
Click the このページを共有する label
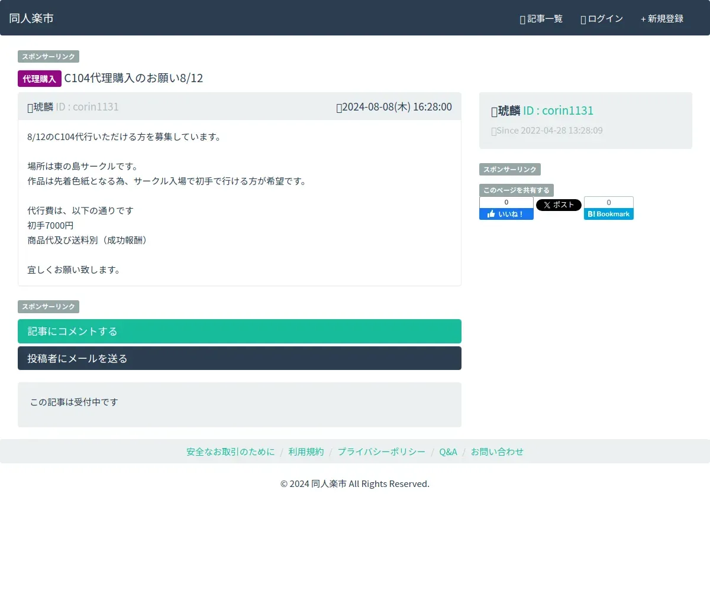tap(517, 190)
